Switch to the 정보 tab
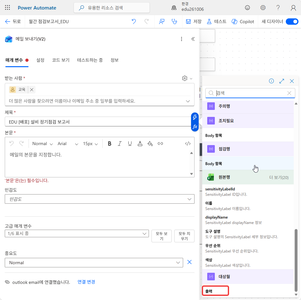 tap(114, 60)
